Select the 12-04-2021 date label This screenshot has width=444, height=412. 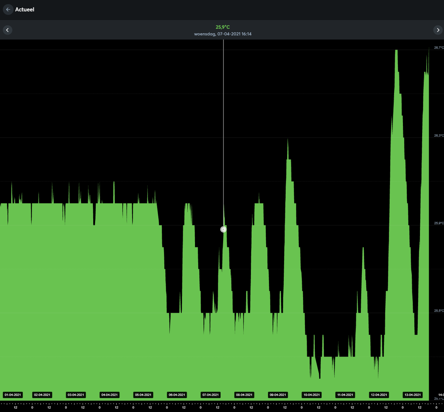[379, 395]
